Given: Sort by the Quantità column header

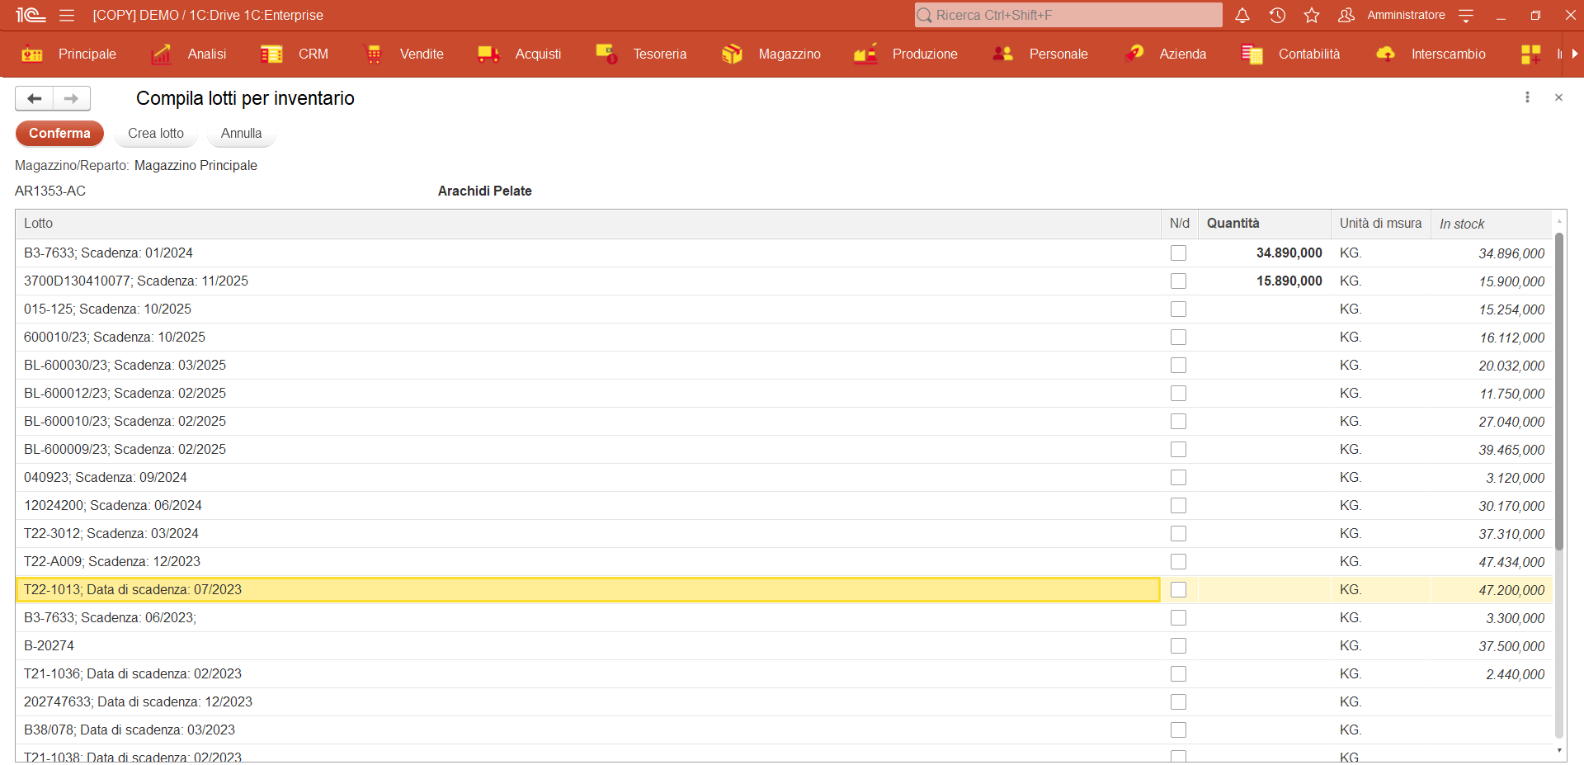Looking at the screenshot, I should click(1264, 224).
